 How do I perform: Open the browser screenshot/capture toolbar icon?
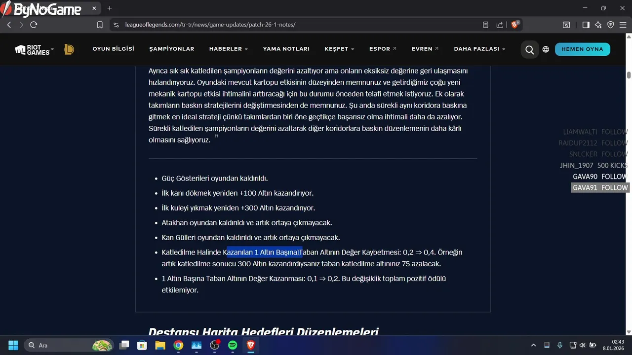567,25
